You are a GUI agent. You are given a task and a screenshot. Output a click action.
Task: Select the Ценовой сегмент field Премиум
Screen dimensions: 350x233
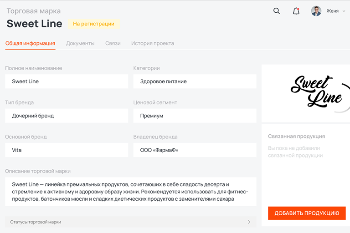[195, 116]
